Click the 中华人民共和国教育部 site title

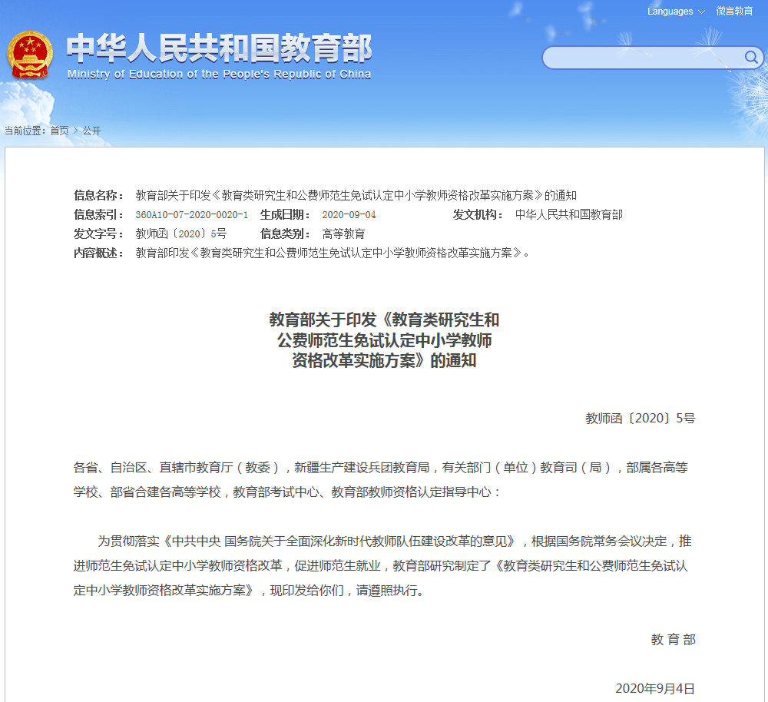(219, 48)
